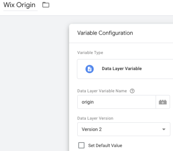Click the blue Data Layer Variable icon
This screenshot has width=173, height=151.
(90, 69)
